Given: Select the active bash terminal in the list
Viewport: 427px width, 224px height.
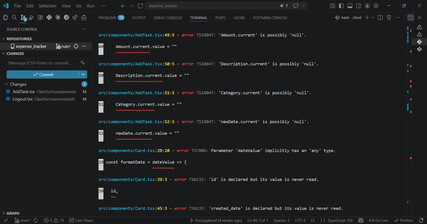Looking at the screenshot, I should click(x=419, y=42).
